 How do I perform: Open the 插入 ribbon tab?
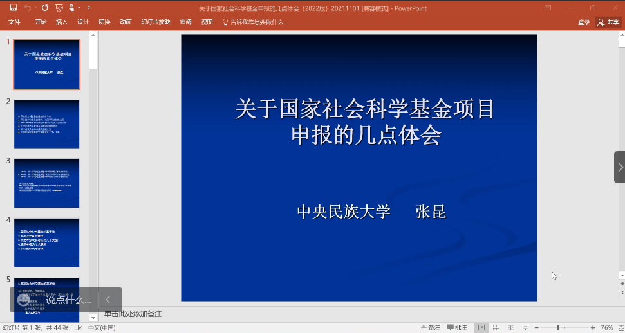[x=62, y=22]
